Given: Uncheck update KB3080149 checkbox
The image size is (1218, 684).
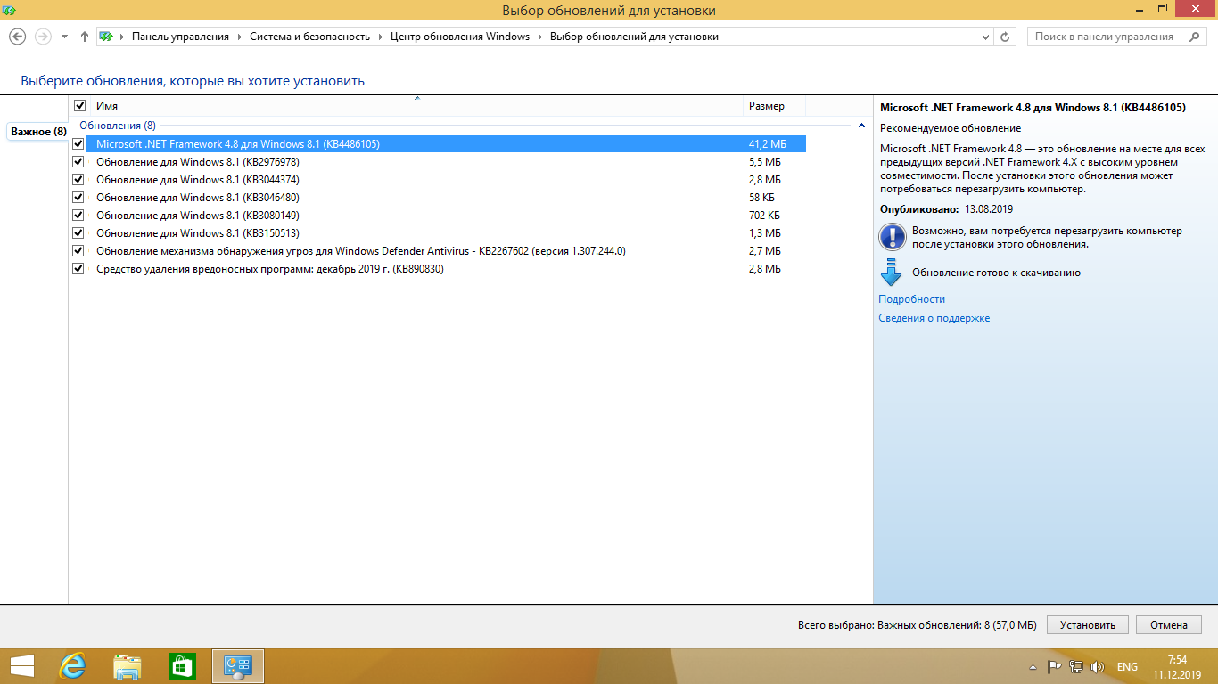Looking at the screenshot, I should click(x=78, y=215).
